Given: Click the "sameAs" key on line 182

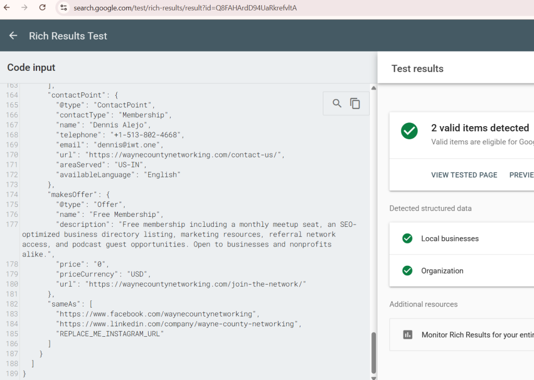Looking at the screenshot, I should coord(64,304).
